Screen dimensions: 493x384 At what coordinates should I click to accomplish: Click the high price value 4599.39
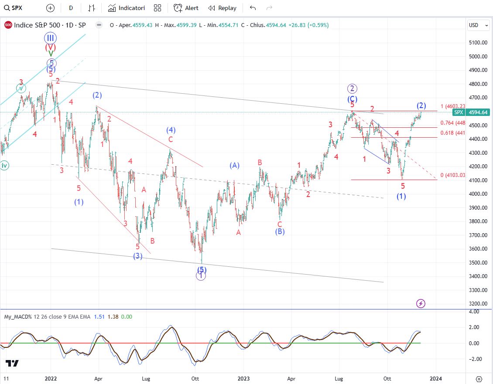186,25
